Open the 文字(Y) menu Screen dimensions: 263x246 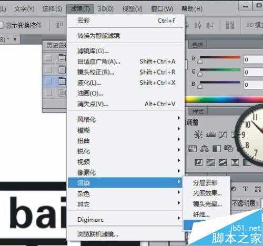point(24,9)
